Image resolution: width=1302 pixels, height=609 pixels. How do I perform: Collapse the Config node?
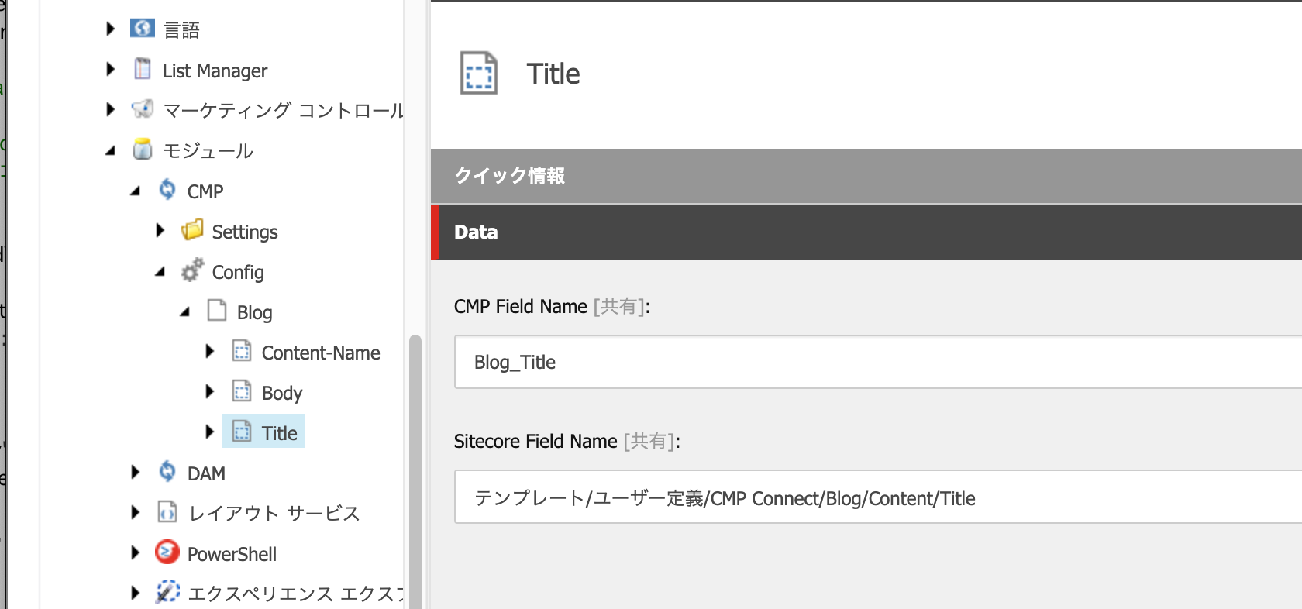click(160, 272)
